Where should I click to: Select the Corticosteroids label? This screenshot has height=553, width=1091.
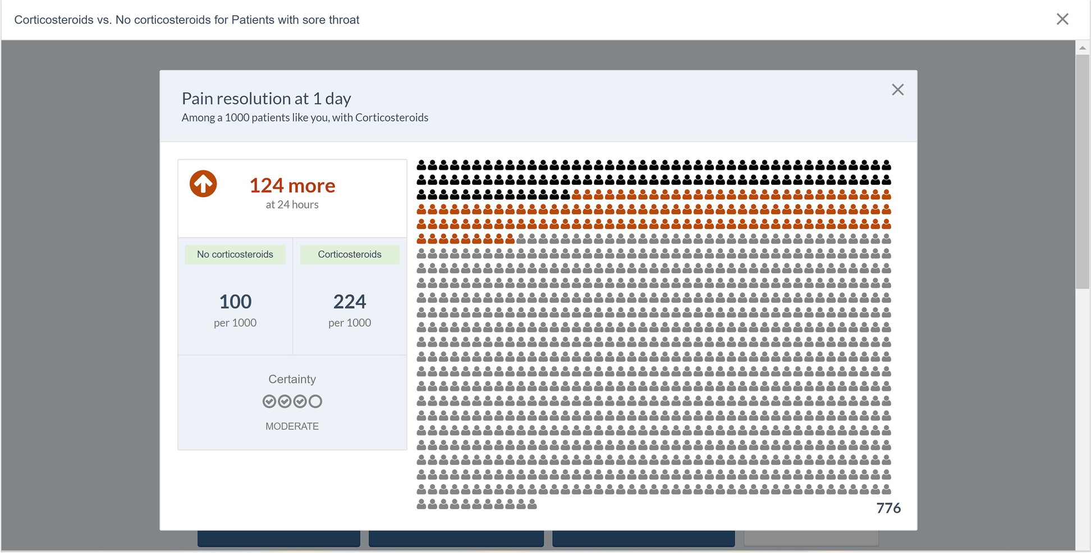350,254
